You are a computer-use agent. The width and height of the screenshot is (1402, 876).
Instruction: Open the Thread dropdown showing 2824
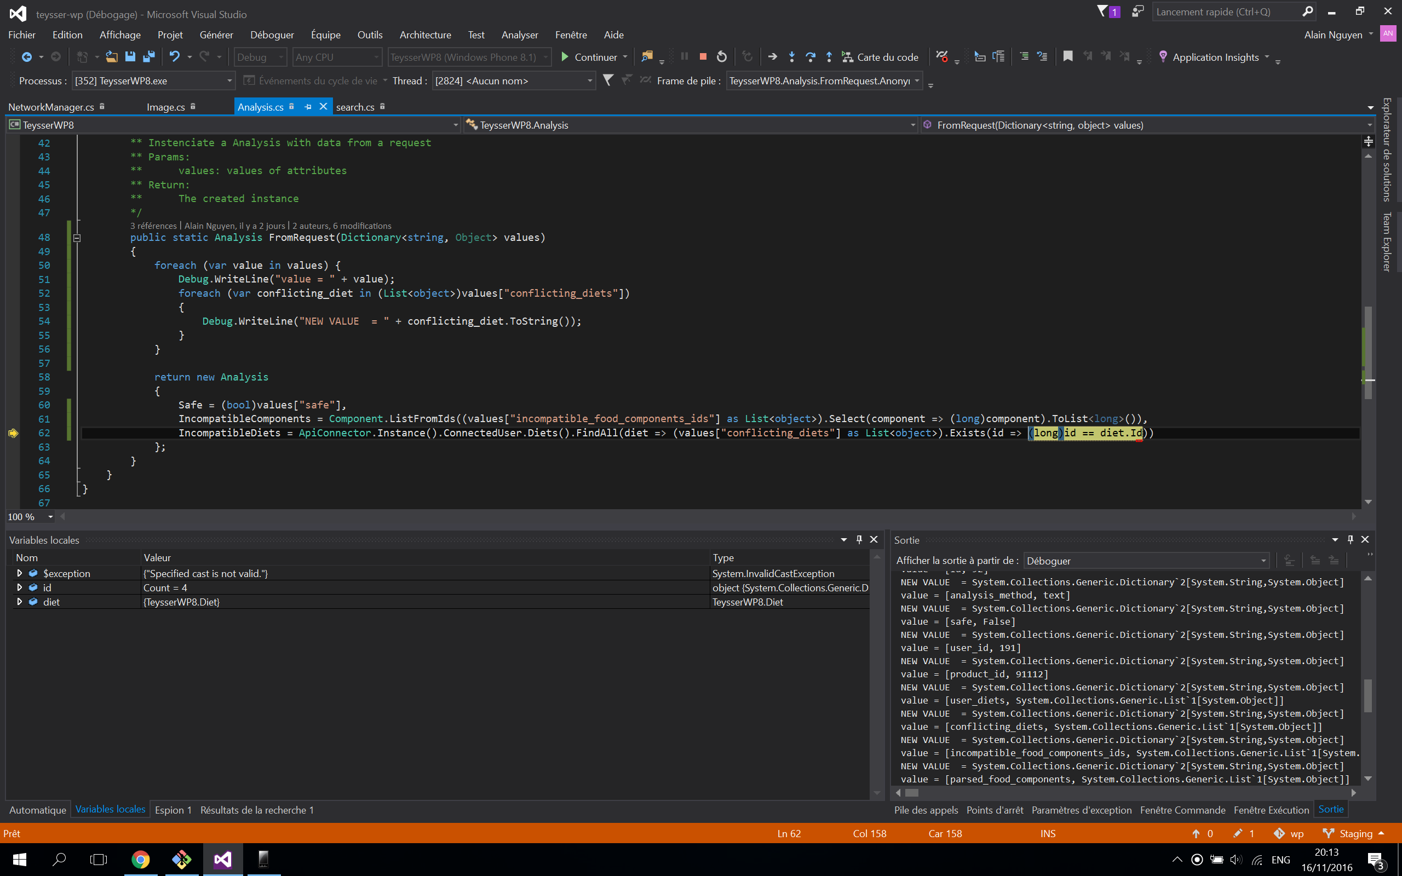(514, 80)
